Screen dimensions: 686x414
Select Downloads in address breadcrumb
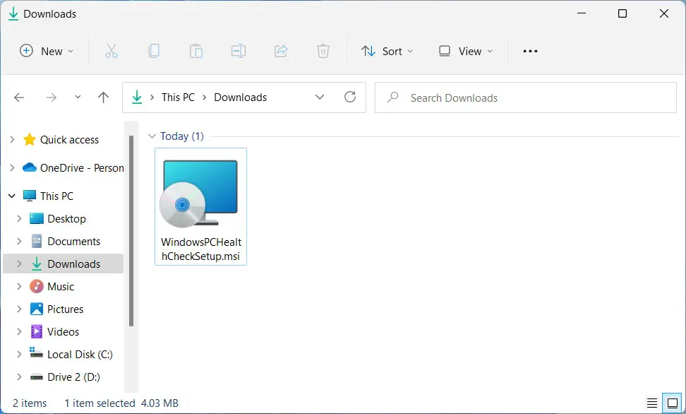240,97
